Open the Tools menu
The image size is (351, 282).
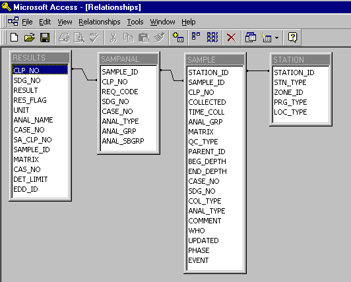coord(135,22)
